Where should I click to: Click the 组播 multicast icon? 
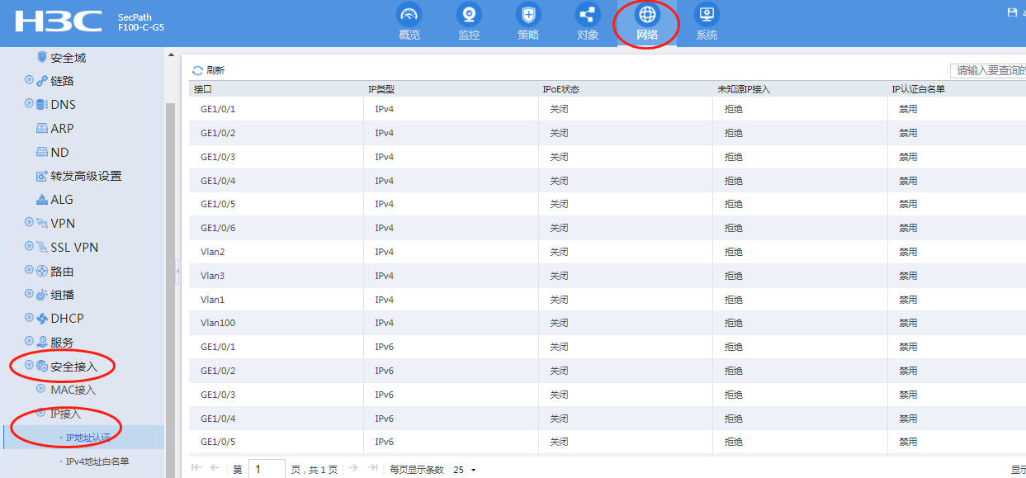point(42,295)
